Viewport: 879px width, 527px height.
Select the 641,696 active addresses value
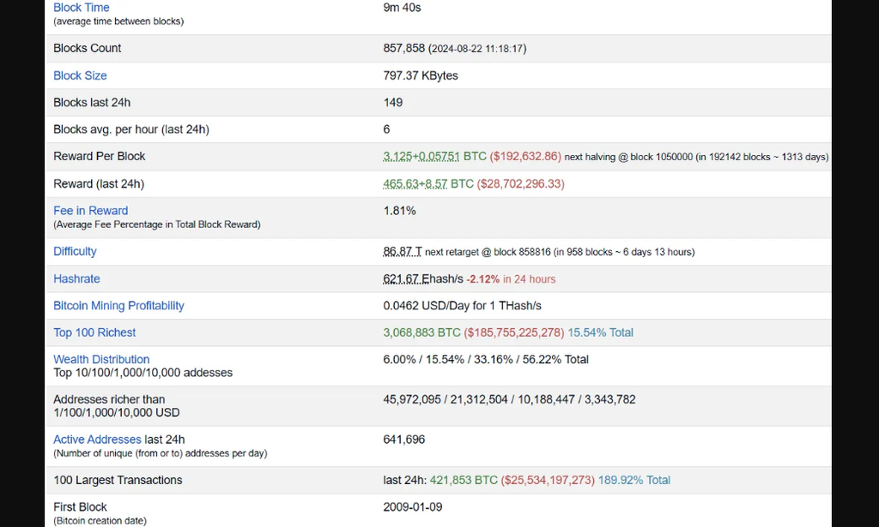click(404, 440)
